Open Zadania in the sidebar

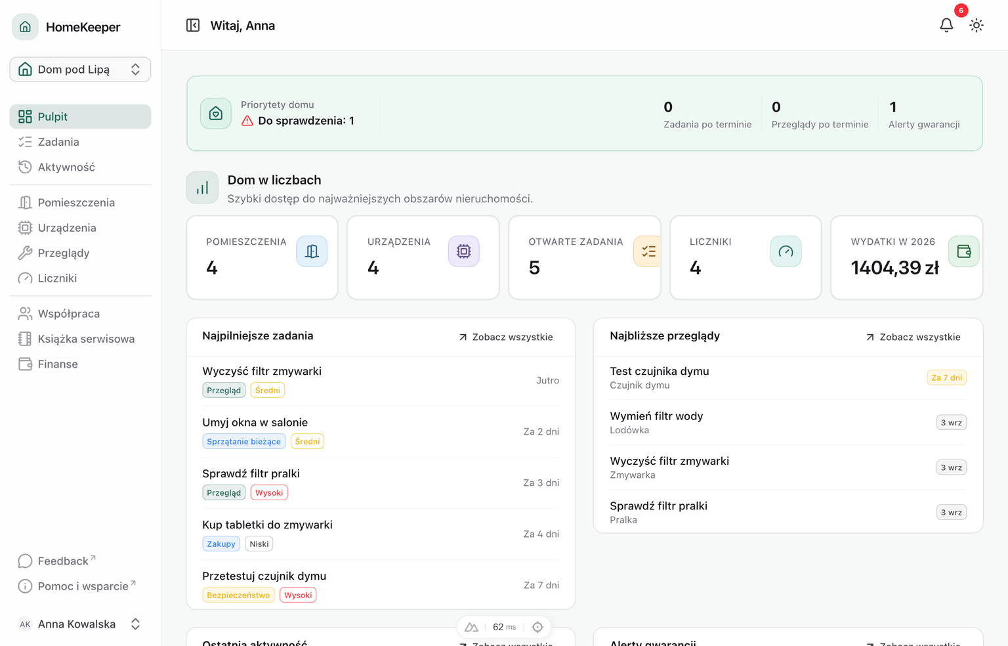coord(80,142)
